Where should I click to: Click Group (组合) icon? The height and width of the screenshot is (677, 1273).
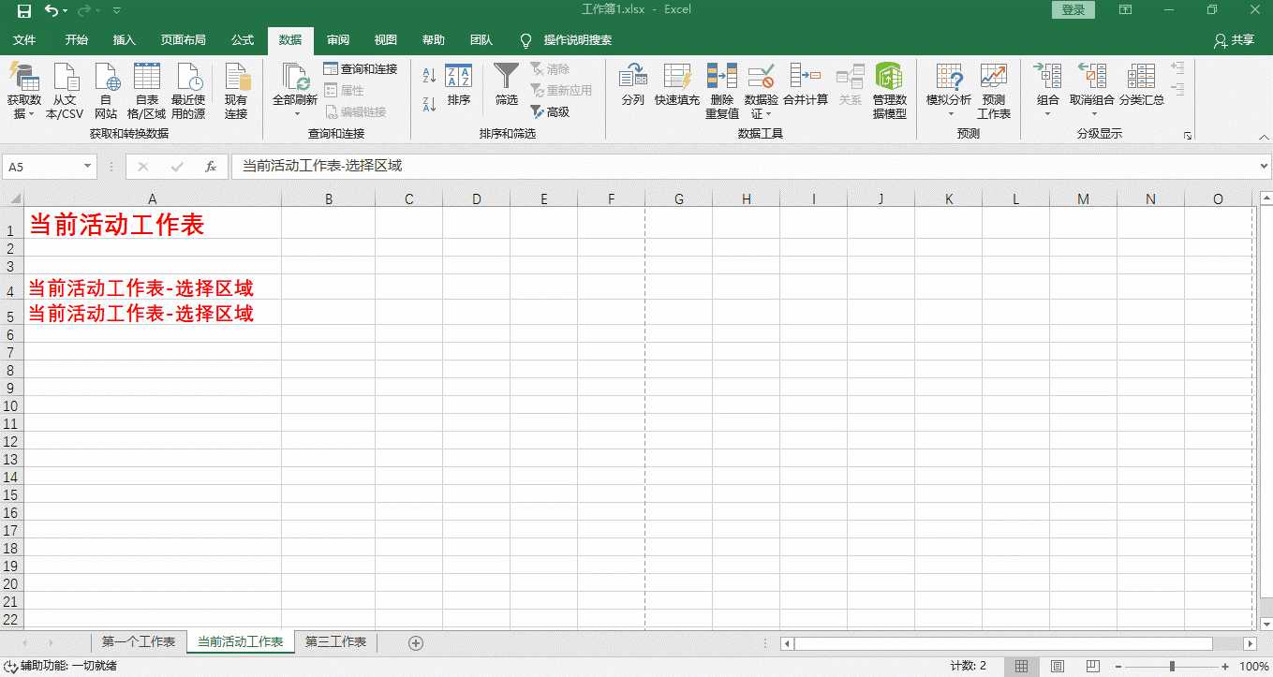coord(1048,78)
